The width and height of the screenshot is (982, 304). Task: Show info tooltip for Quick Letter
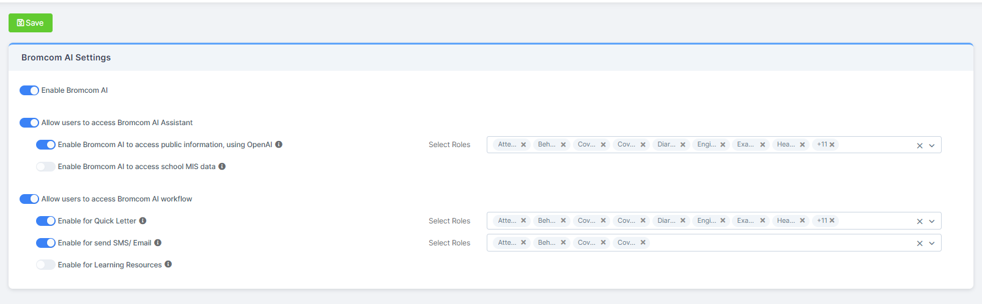pyautogui.click(x=142, y=221)
